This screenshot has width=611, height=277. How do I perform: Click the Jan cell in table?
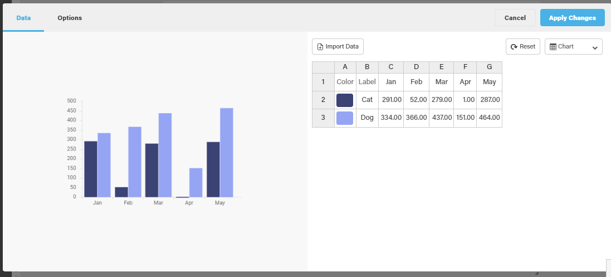click(x=391, y=82)
